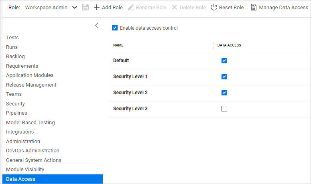Sort by the NAME column header

click(118, 45)
